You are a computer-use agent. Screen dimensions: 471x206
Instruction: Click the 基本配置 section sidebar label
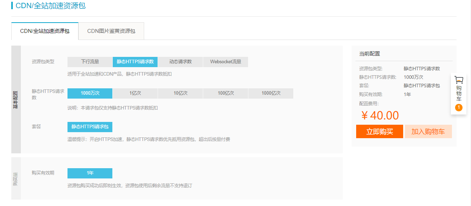tap(16, 99)
